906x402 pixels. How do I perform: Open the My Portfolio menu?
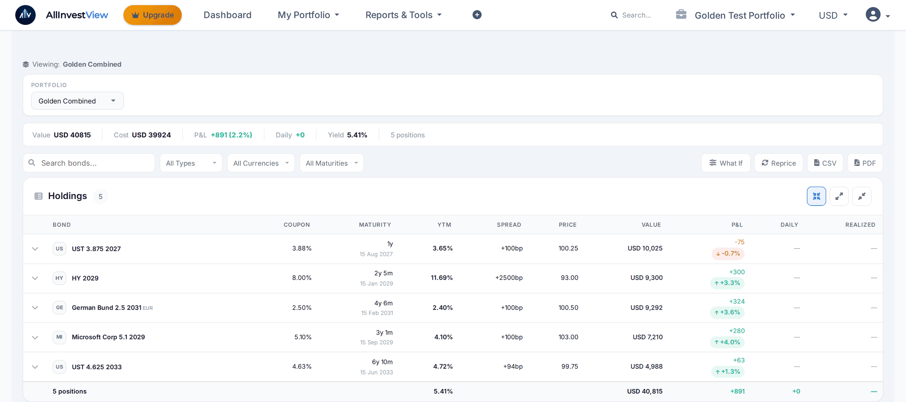[308, 15]
